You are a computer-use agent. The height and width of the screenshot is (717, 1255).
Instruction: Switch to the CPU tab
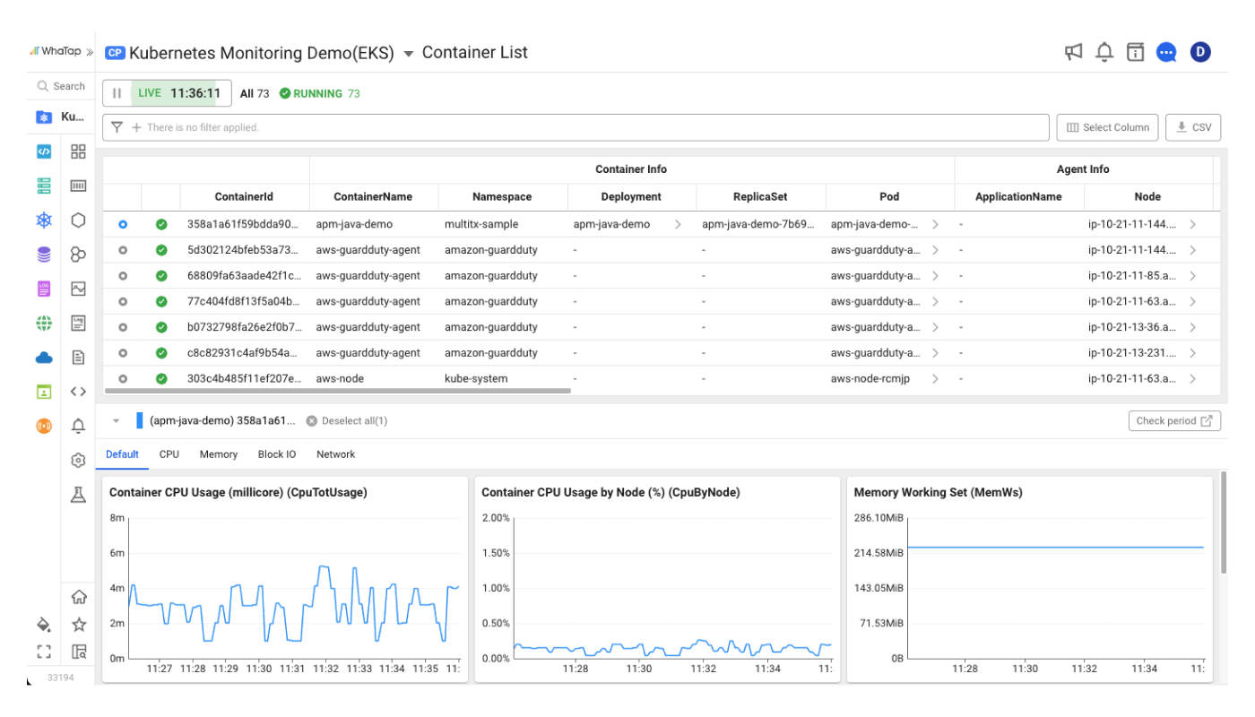point(169,454)
